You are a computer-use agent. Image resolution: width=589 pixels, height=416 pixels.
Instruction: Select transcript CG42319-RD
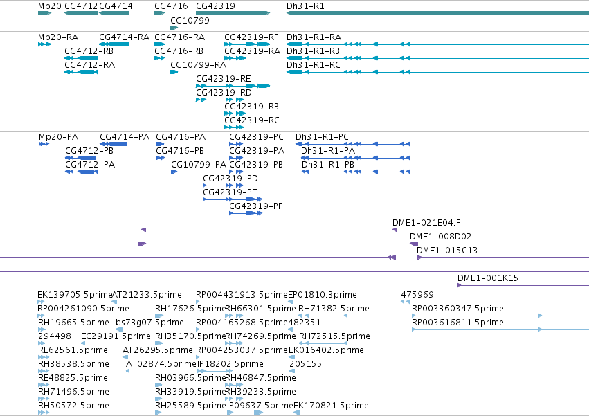(x=224, y=93)
